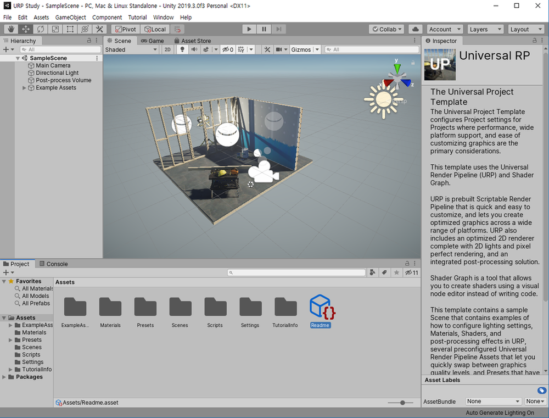Toggle Local/Global handle rotation
549x418 pixels.
[155, 29]
